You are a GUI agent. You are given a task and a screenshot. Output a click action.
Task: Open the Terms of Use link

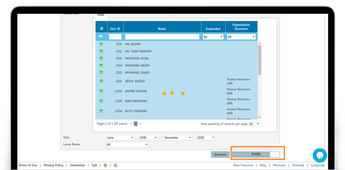point(28,165)
